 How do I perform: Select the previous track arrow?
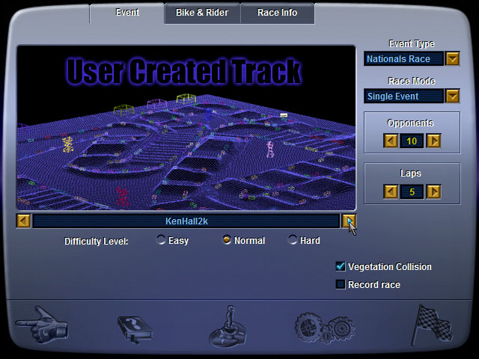(x=23, y=221)
